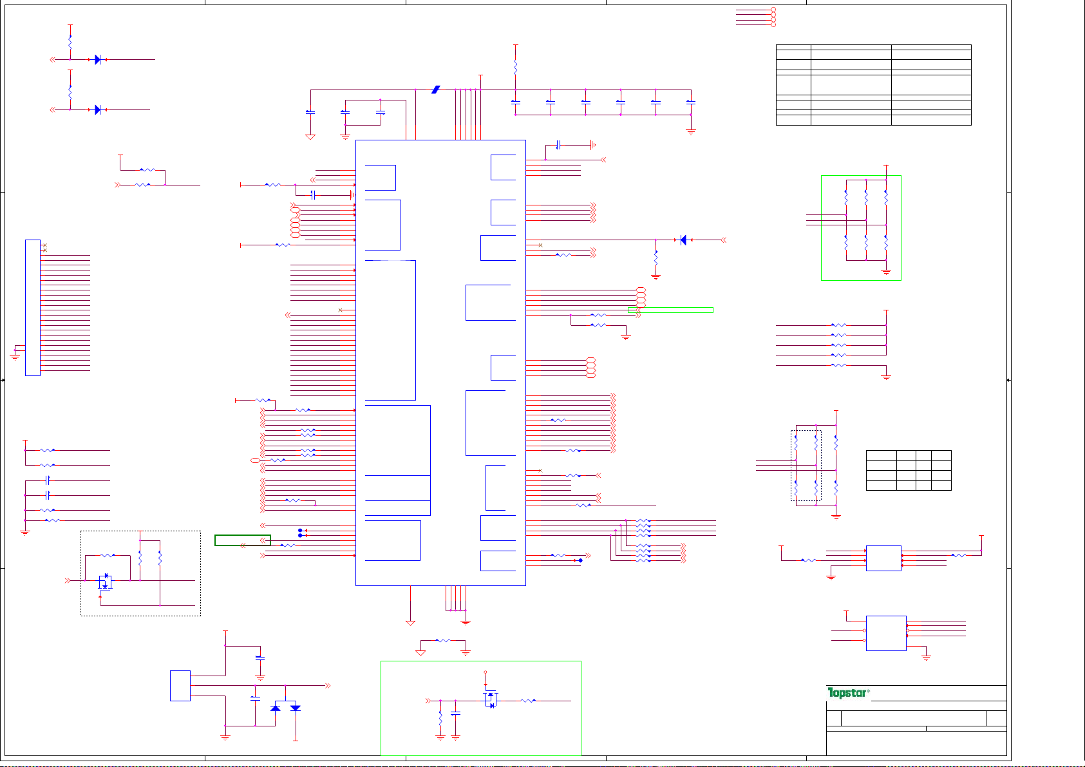Select the topmost diode at upper left

98,59
